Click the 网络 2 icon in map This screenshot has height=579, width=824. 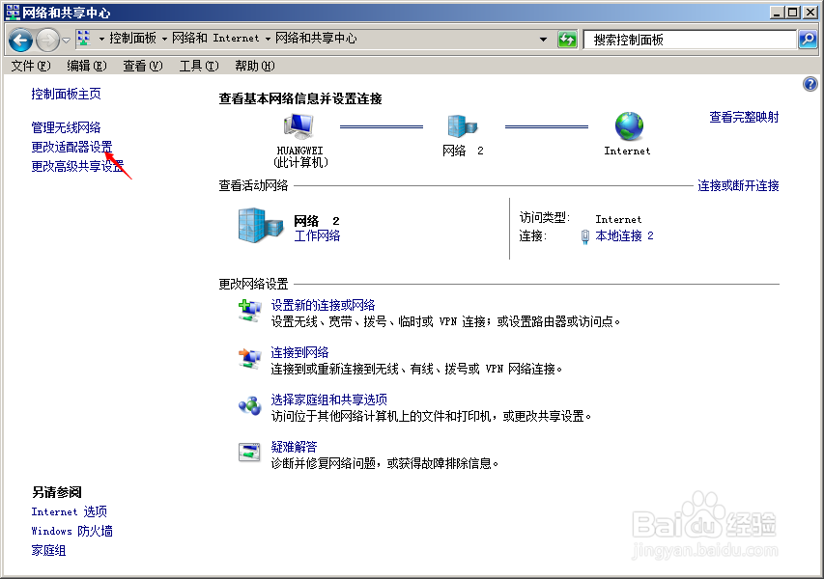(x=463, y=125)
